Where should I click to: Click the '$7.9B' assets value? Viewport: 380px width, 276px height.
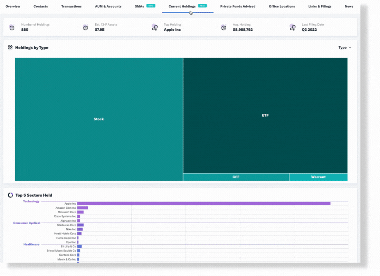coord(99,30)
